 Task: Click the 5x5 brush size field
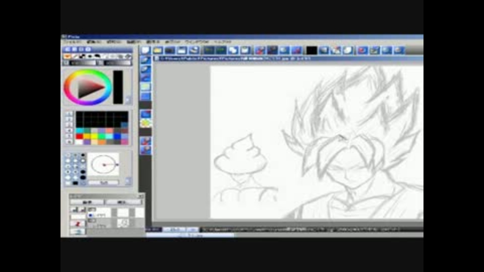pyautogui.click(x=103, y=182)
